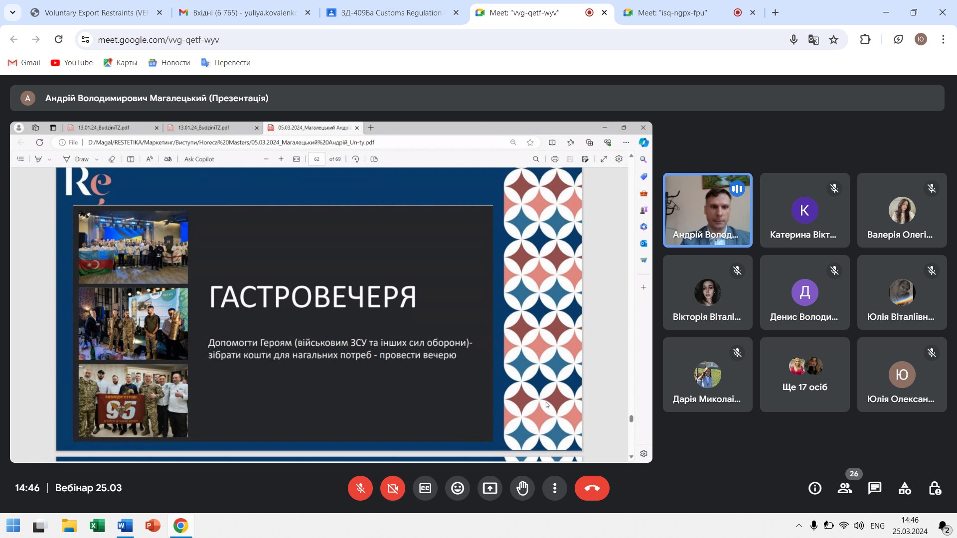
Task: Show the participants list icon
Action: click(x=845, y=488)
